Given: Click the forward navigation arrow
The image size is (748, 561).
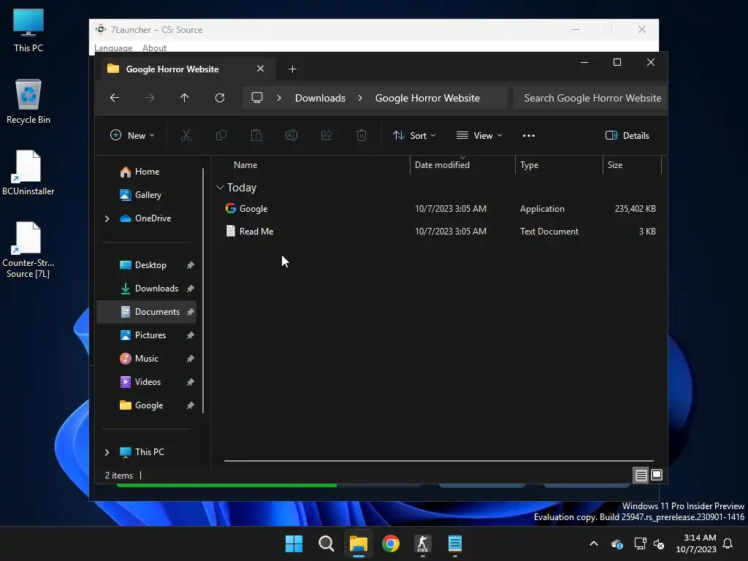Looking at the screenshot, I should click(x=149, y=98).
